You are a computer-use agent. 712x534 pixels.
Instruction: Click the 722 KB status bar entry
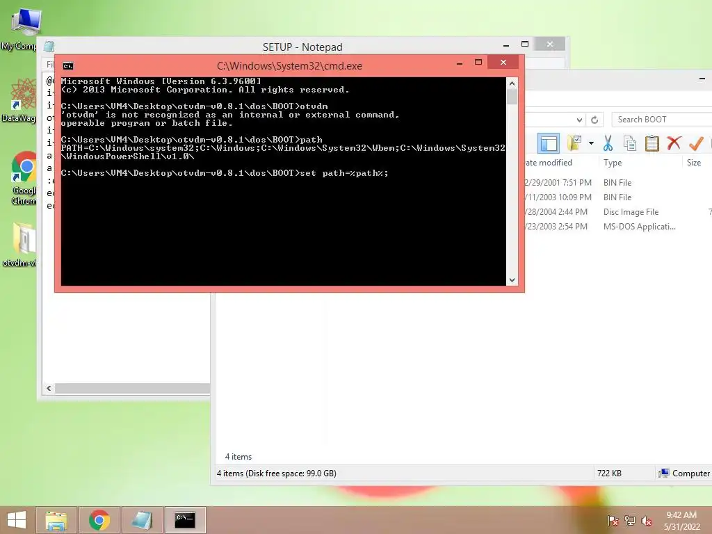point(609,473)
